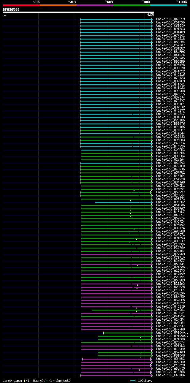Click the white query sequence ruler bar
Viewport: 190px width, 383px height.
(78, 12)
